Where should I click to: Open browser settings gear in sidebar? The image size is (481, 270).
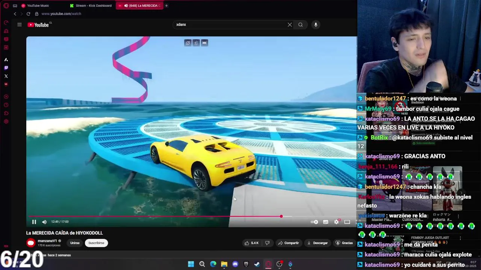point(6,121)
